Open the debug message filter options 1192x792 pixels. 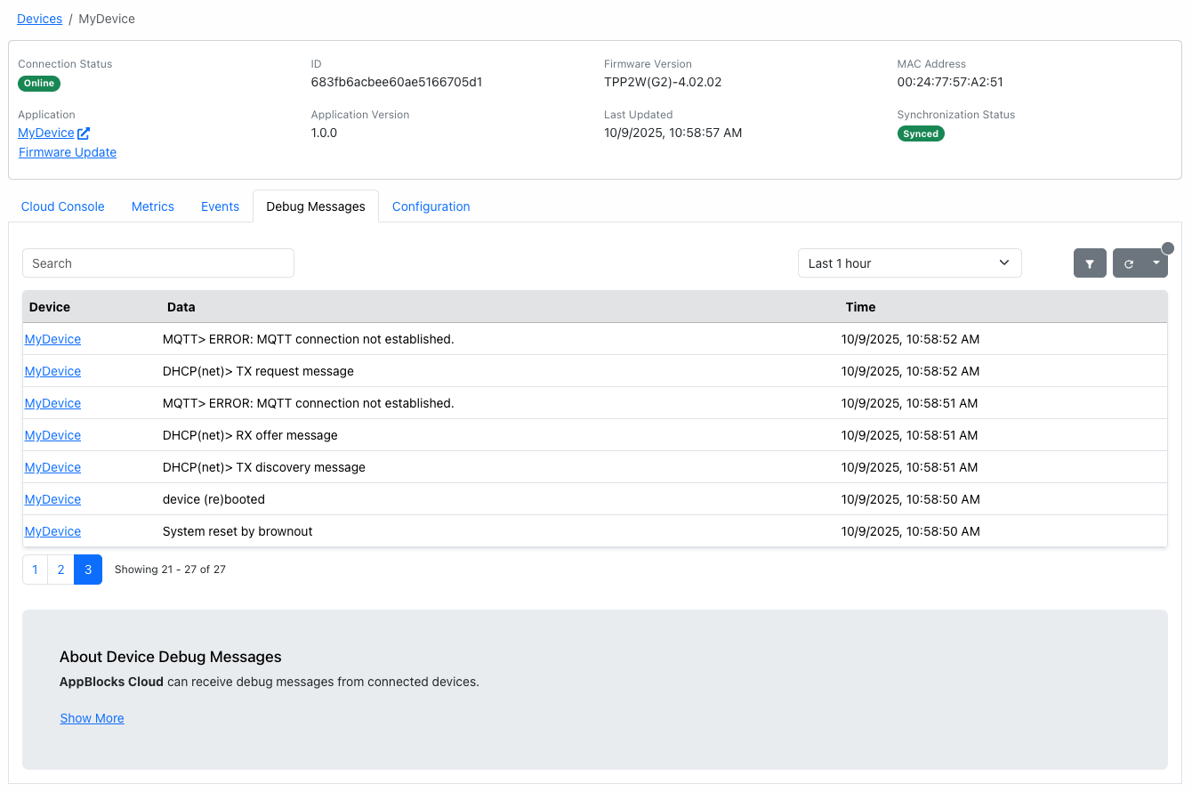[x=1090, y=263]
